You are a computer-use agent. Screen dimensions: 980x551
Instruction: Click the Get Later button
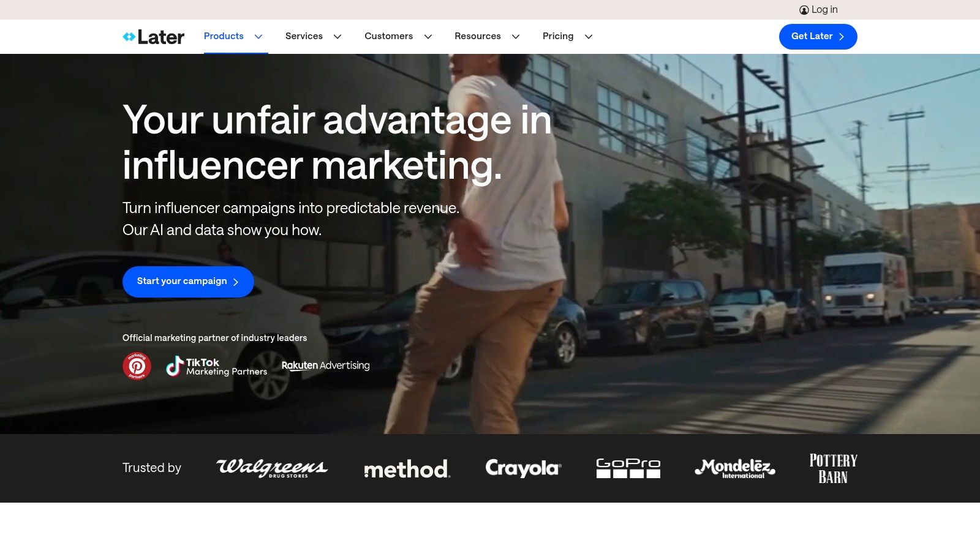click(818, 36)
